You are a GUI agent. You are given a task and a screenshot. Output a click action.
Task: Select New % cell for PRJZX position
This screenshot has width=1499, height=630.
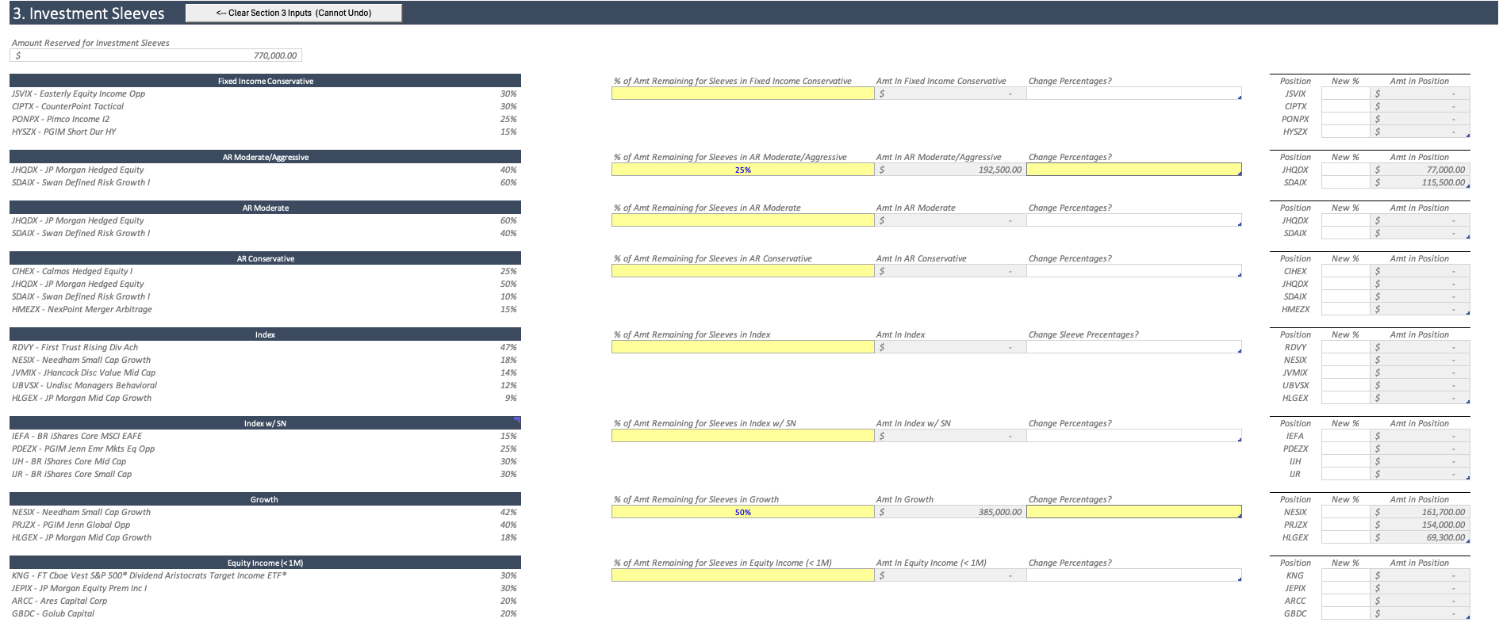(1345, 525)
